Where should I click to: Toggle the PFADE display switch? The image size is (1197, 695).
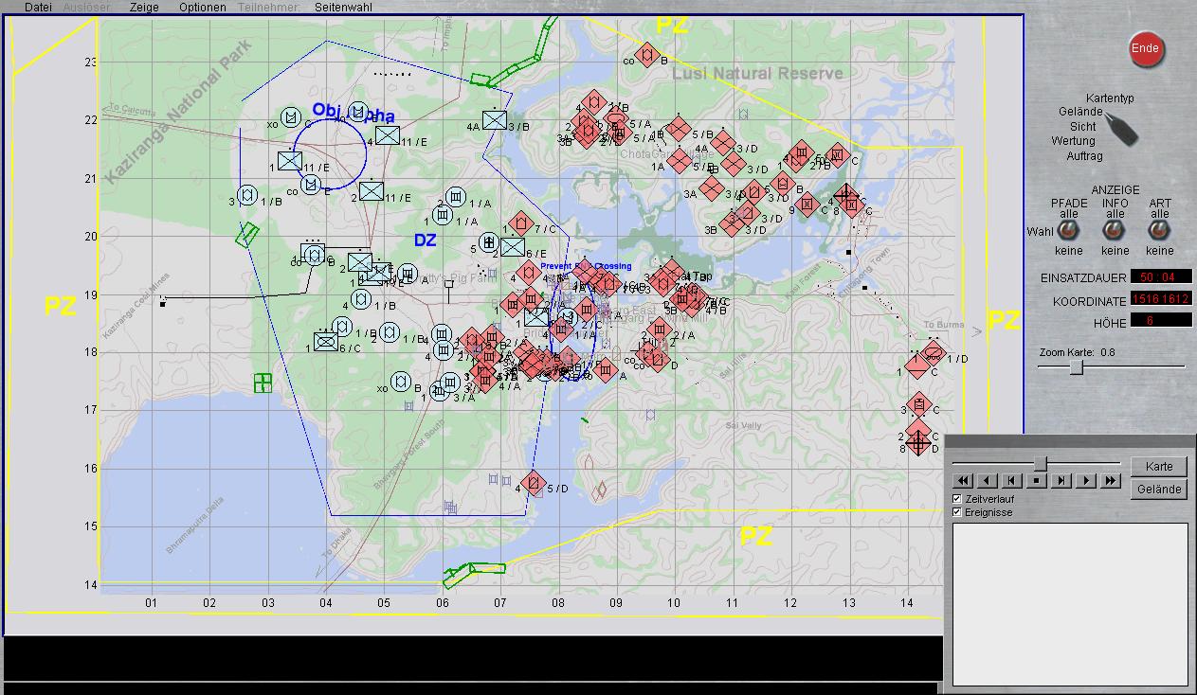point(1069,231)
